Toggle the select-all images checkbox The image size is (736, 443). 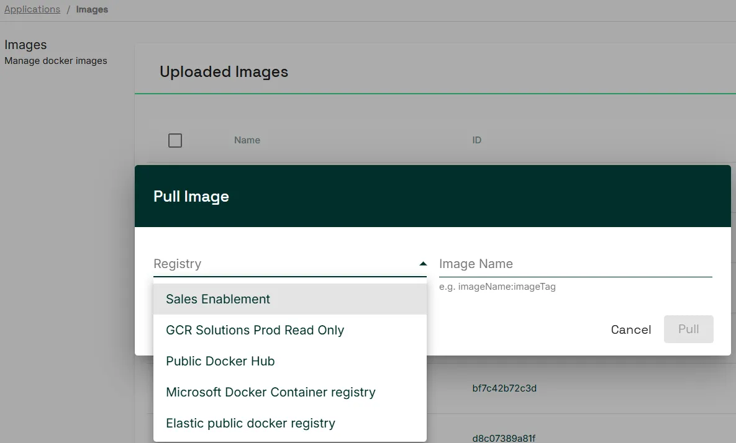point(175,141)
